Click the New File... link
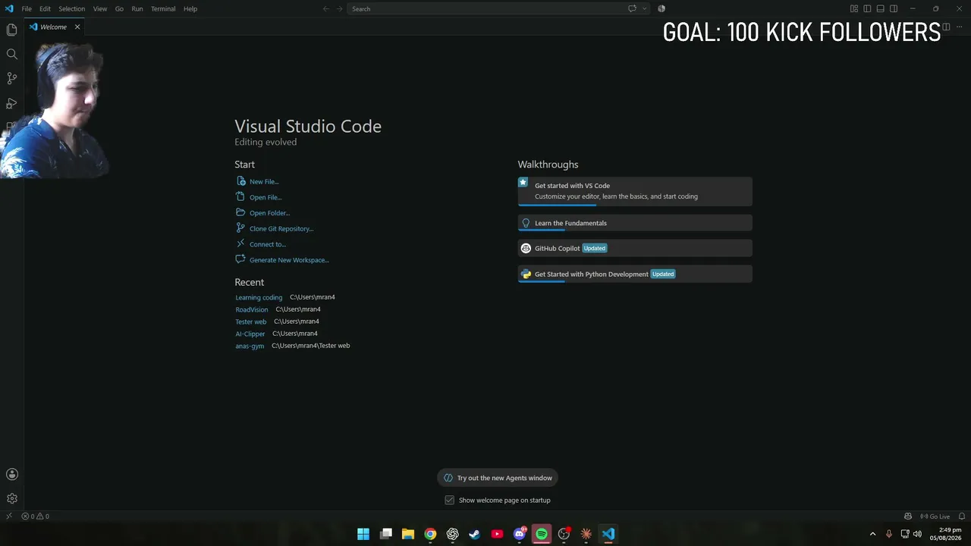The image size is (971, 546). coord(264,182)
